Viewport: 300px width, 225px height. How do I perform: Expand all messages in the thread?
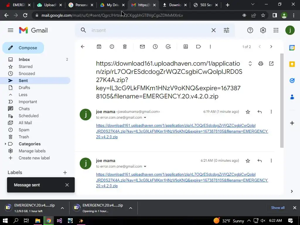pyautogui.click(x=250, y=64)
